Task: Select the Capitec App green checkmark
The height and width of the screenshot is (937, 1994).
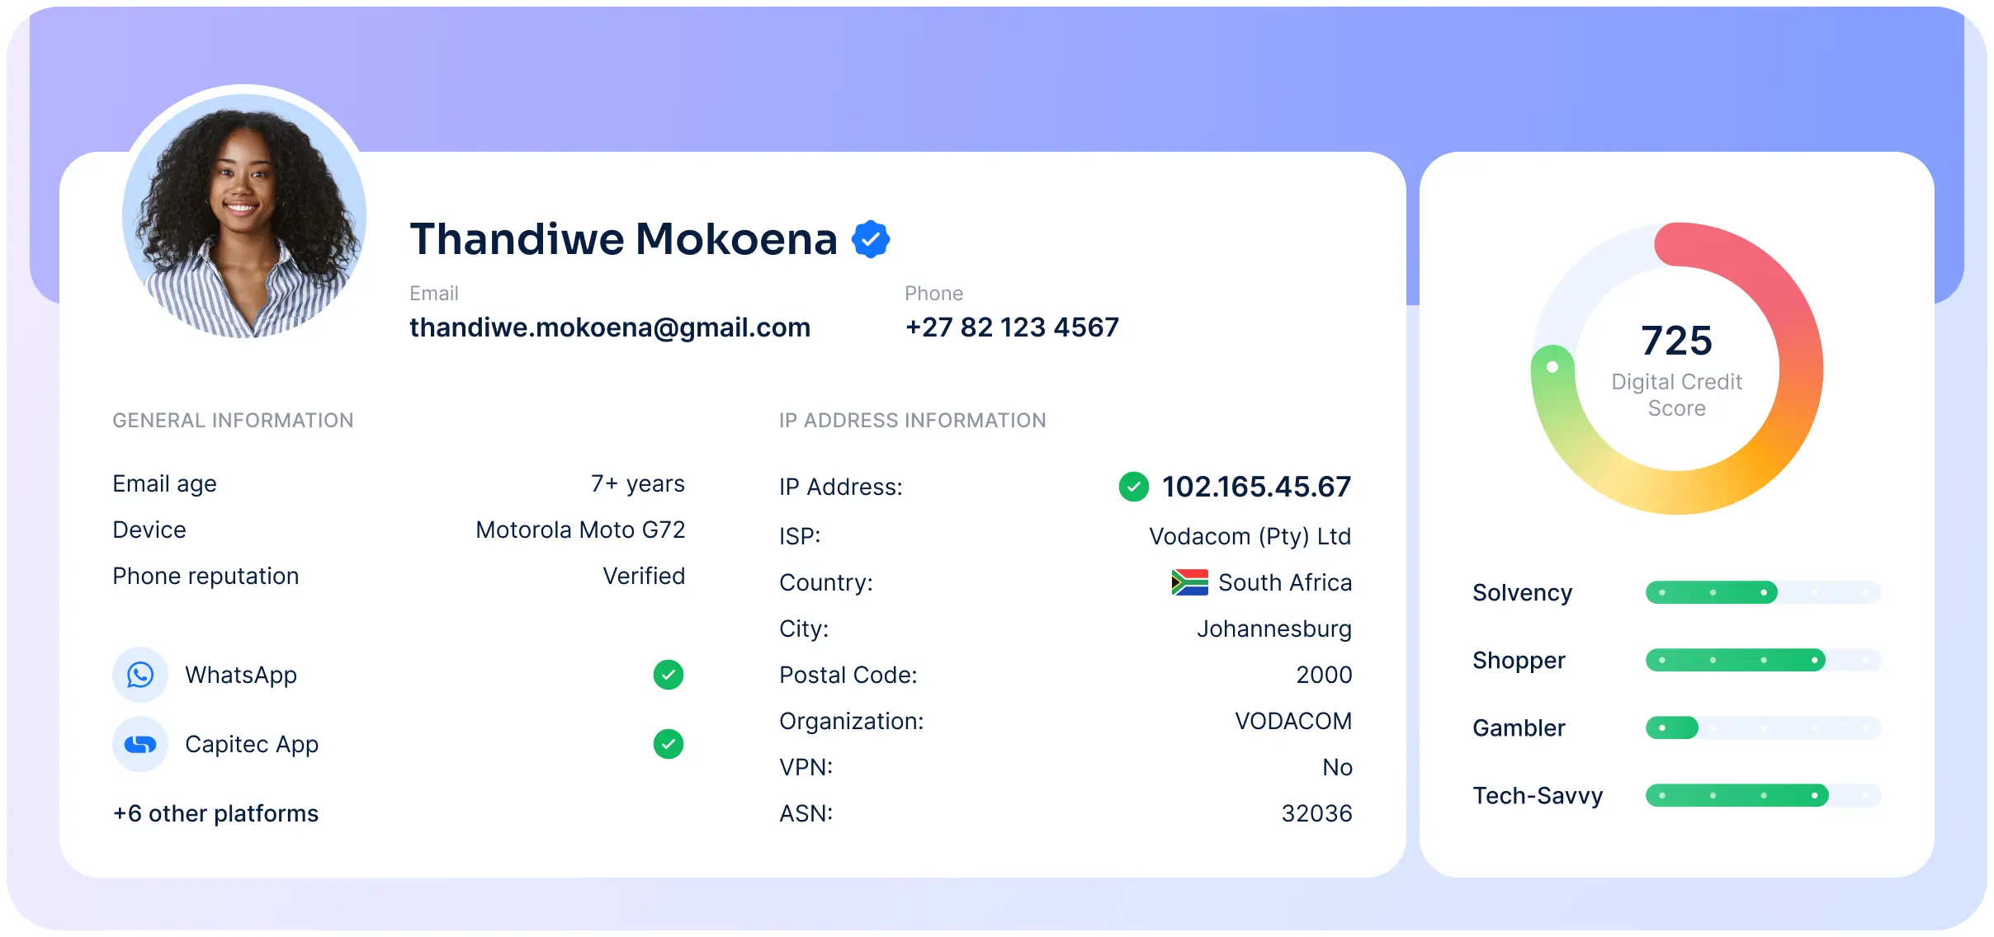Action: pos(669,744)
